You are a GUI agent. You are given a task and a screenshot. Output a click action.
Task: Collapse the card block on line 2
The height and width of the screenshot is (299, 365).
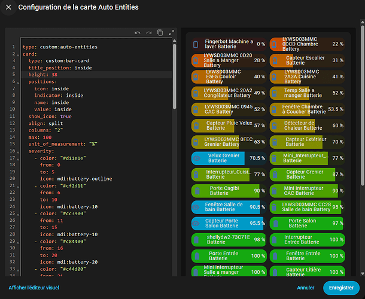19,54
